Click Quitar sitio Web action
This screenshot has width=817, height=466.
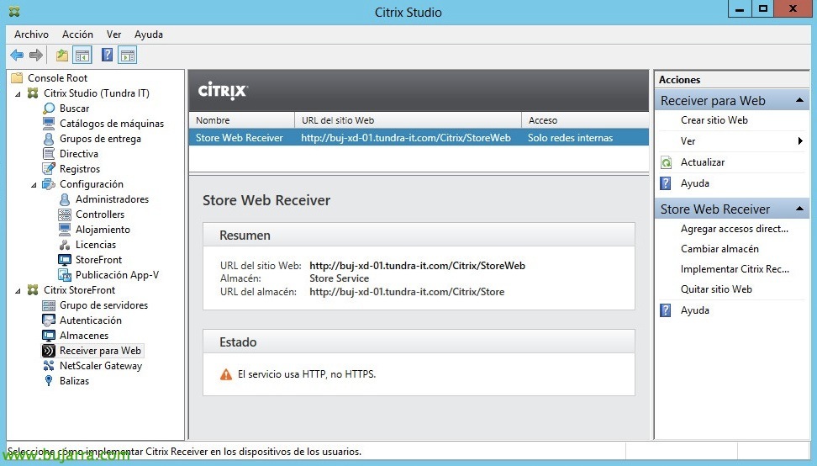(716, 289)
